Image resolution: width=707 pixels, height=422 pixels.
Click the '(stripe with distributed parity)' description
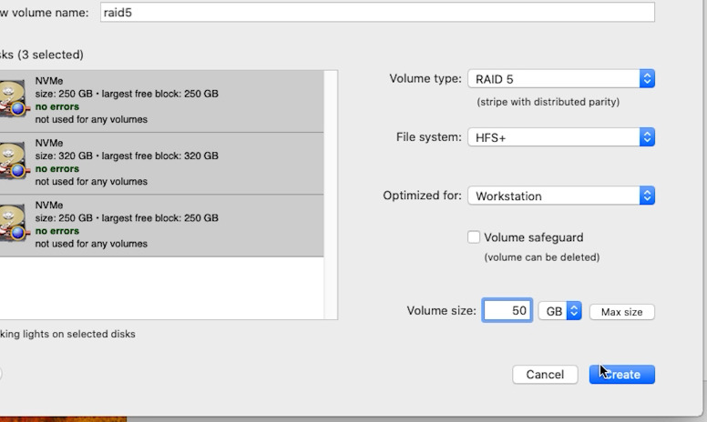[548, 102]
